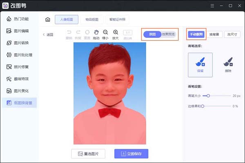Select the 保留 keep brush

(200, 65)
